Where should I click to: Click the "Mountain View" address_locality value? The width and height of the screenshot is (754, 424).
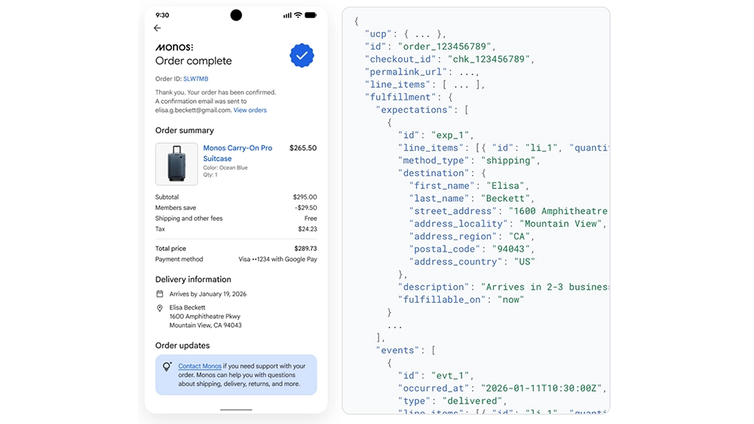click(x=560, y=224)
